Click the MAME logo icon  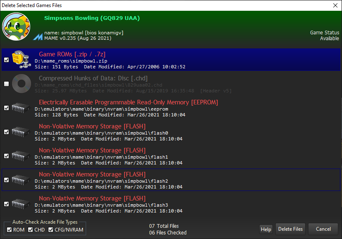coord(38,36)
